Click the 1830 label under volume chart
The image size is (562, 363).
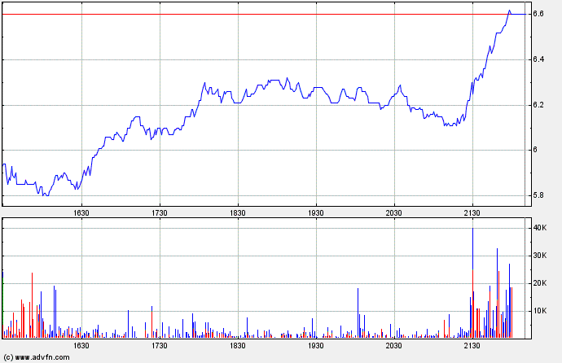click(x=238, y=345)
